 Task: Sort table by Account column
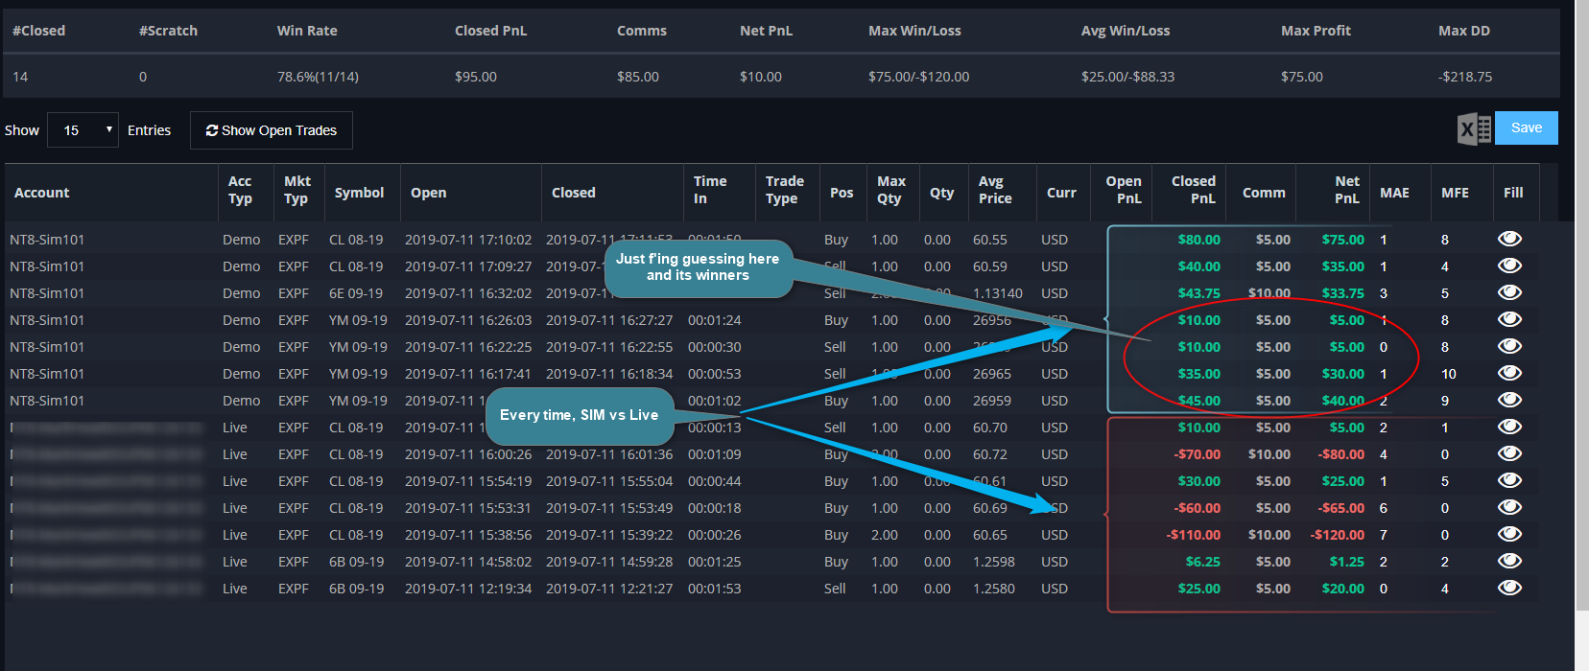[111, 193]
